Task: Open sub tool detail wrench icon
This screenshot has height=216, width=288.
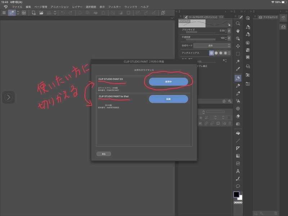Action: tap(230, 101)
